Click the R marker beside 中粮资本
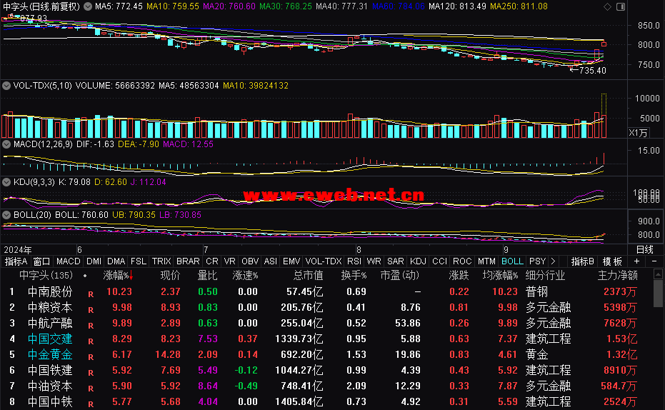Image resolution: width=665 pixels, height=410 pixels. point(91,309)
